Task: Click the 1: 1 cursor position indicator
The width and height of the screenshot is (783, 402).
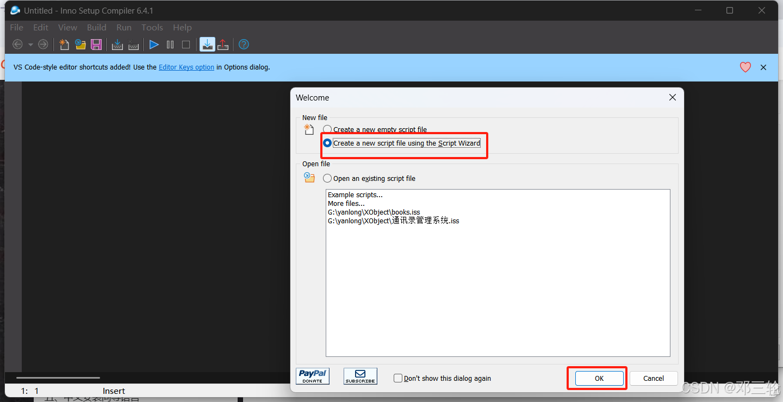Action: click(29, 391)
